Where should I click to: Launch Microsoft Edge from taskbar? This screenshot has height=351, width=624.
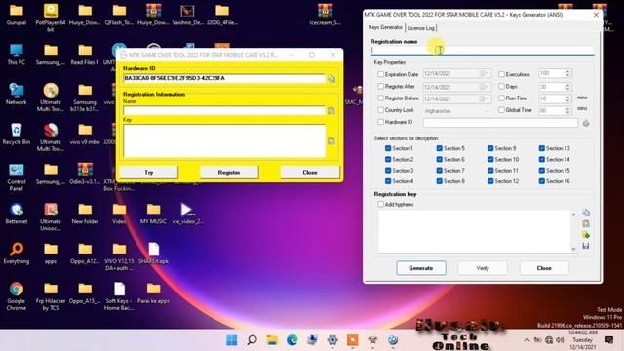292,340
